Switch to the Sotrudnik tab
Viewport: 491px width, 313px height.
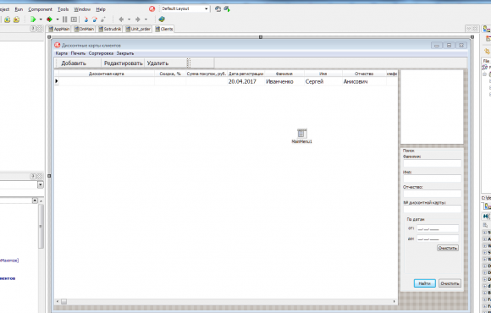(x=110, y=29)
